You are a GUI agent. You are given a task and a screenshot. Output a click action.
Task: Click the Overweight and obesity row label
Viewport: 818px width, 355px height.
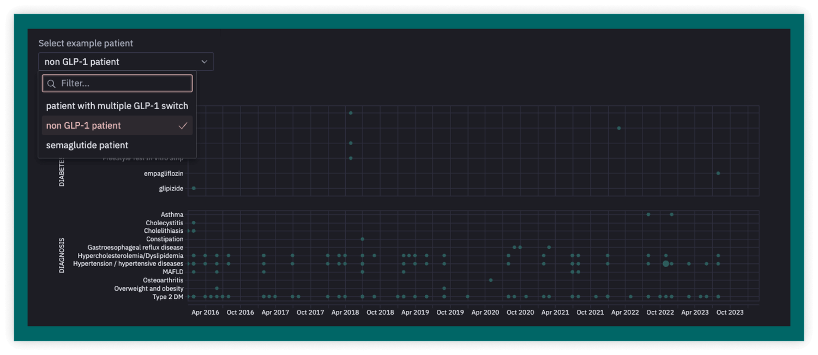(149, 288)
